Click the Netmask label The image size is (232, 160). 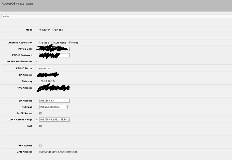27,107
